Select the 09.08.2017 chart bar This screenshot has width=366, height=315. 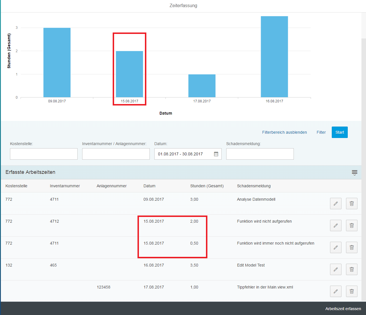pyautogui.click(x=57, y=63)
